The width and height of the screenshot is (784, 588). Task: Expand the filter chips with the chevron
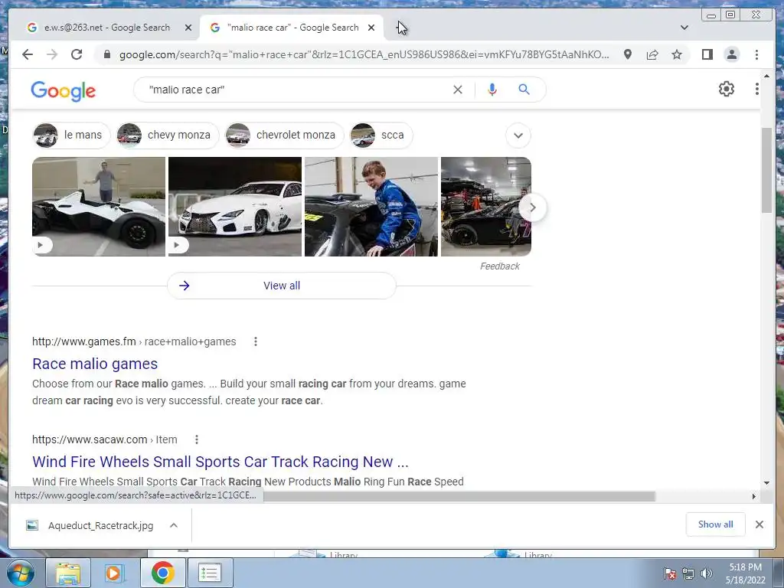(x=518, y=136)
